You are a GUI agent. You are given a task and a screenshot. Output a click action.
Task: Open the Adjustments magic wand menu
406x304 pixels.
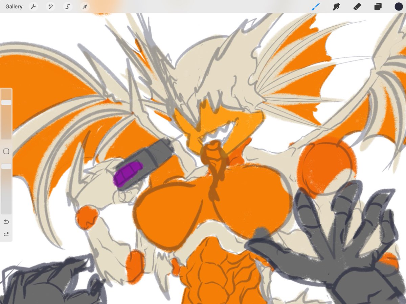point(50,6)
